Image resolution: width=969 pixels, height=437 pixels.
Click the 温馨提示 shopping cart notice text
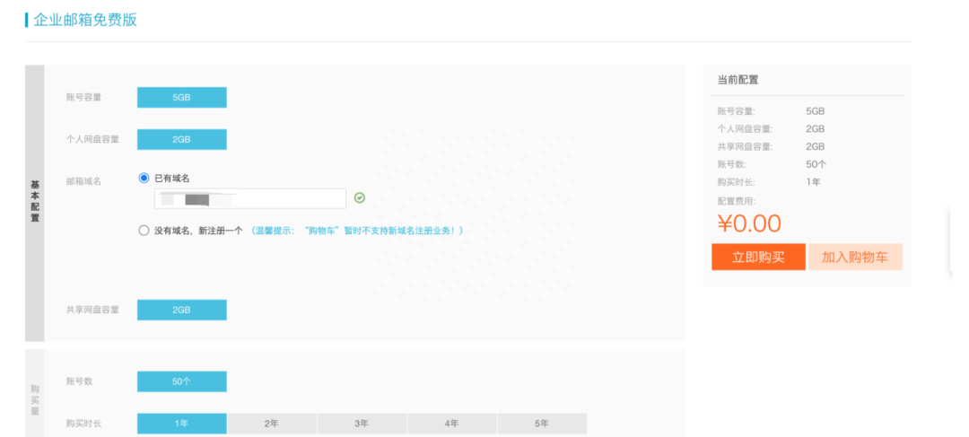[357, 231]
